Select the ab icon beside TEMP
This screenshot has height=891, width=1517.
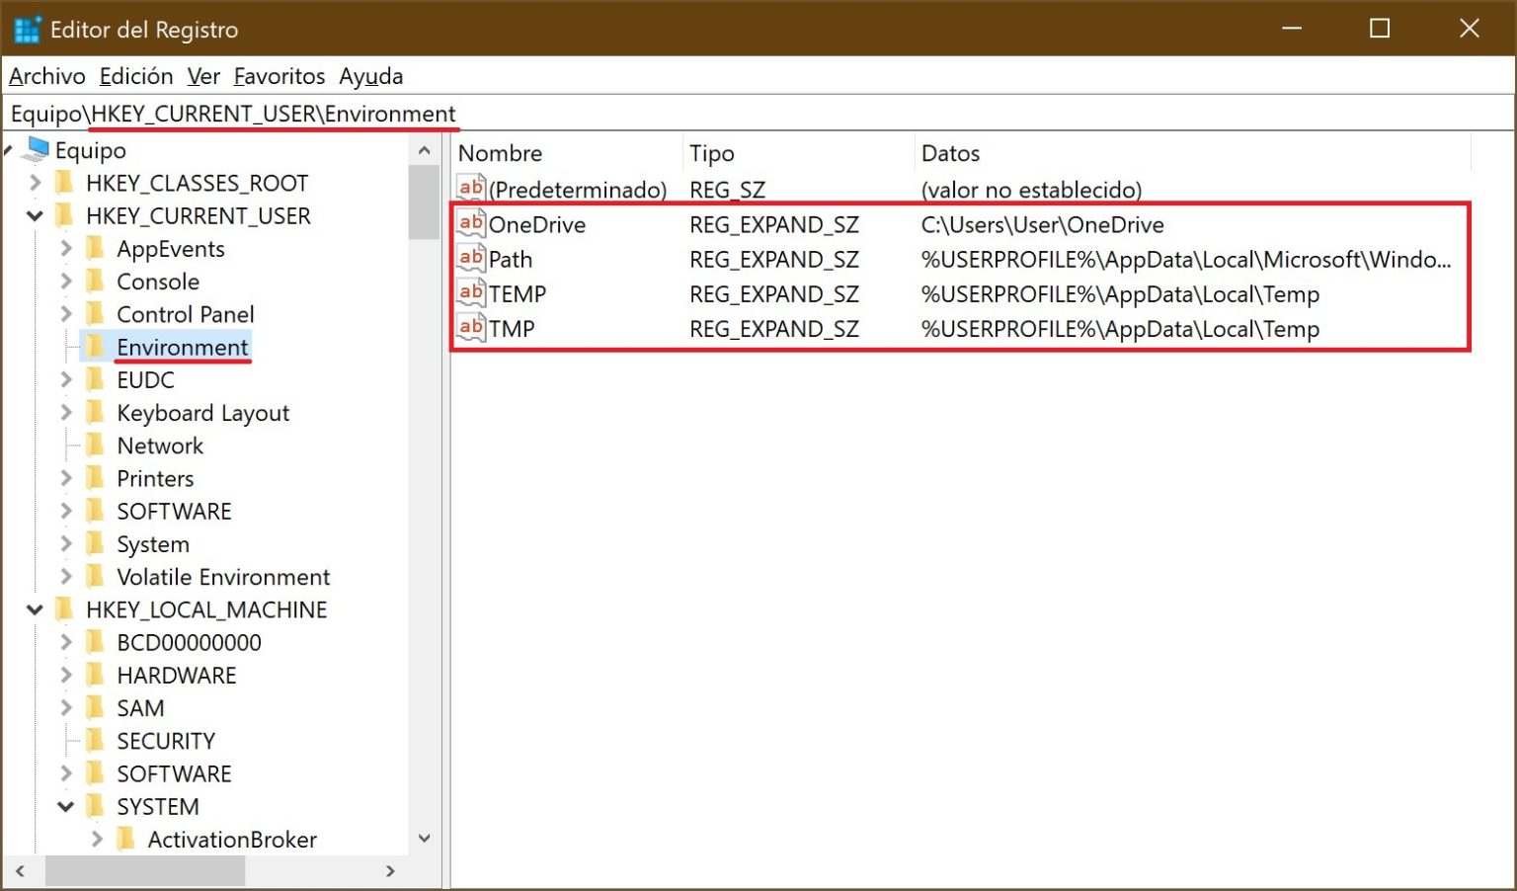coord(469,293)
